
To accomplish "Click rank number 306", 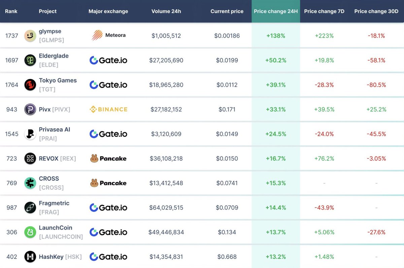I will point(11,232).
